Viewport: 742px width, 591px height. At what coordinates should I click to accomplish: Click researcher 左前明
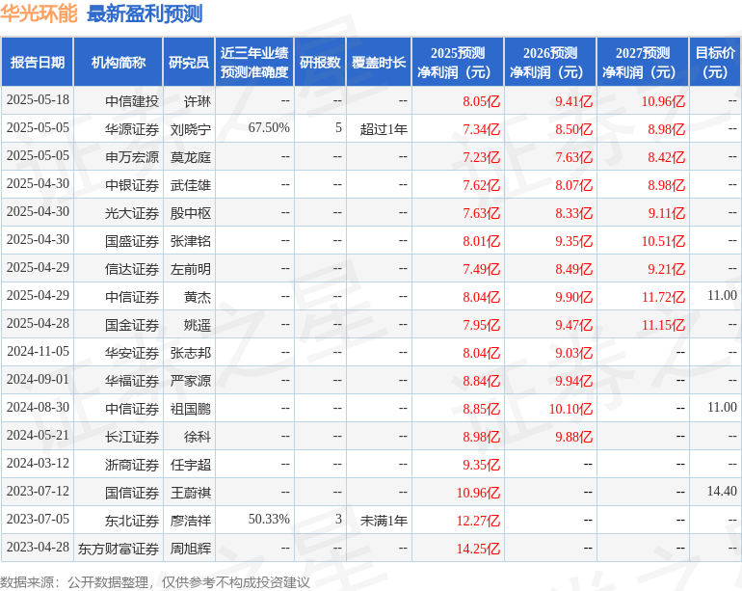coord(191,269)
